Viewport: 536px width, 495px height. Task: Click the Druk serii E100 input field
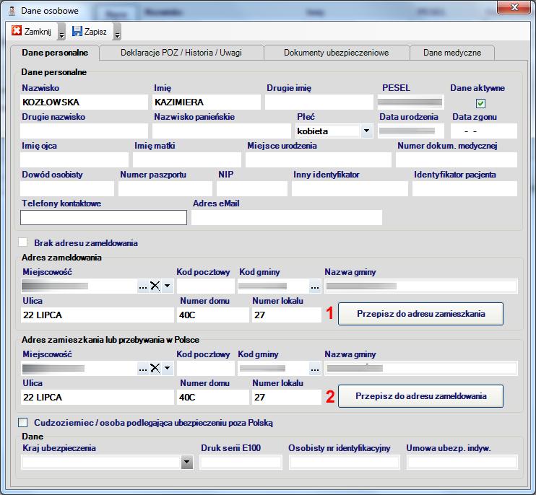pyautogui.click(x=241, y=463)
